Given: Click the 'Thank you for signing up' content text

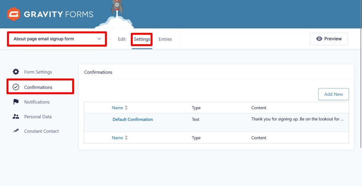Looking at the screenshot, I should pos(297,119).
